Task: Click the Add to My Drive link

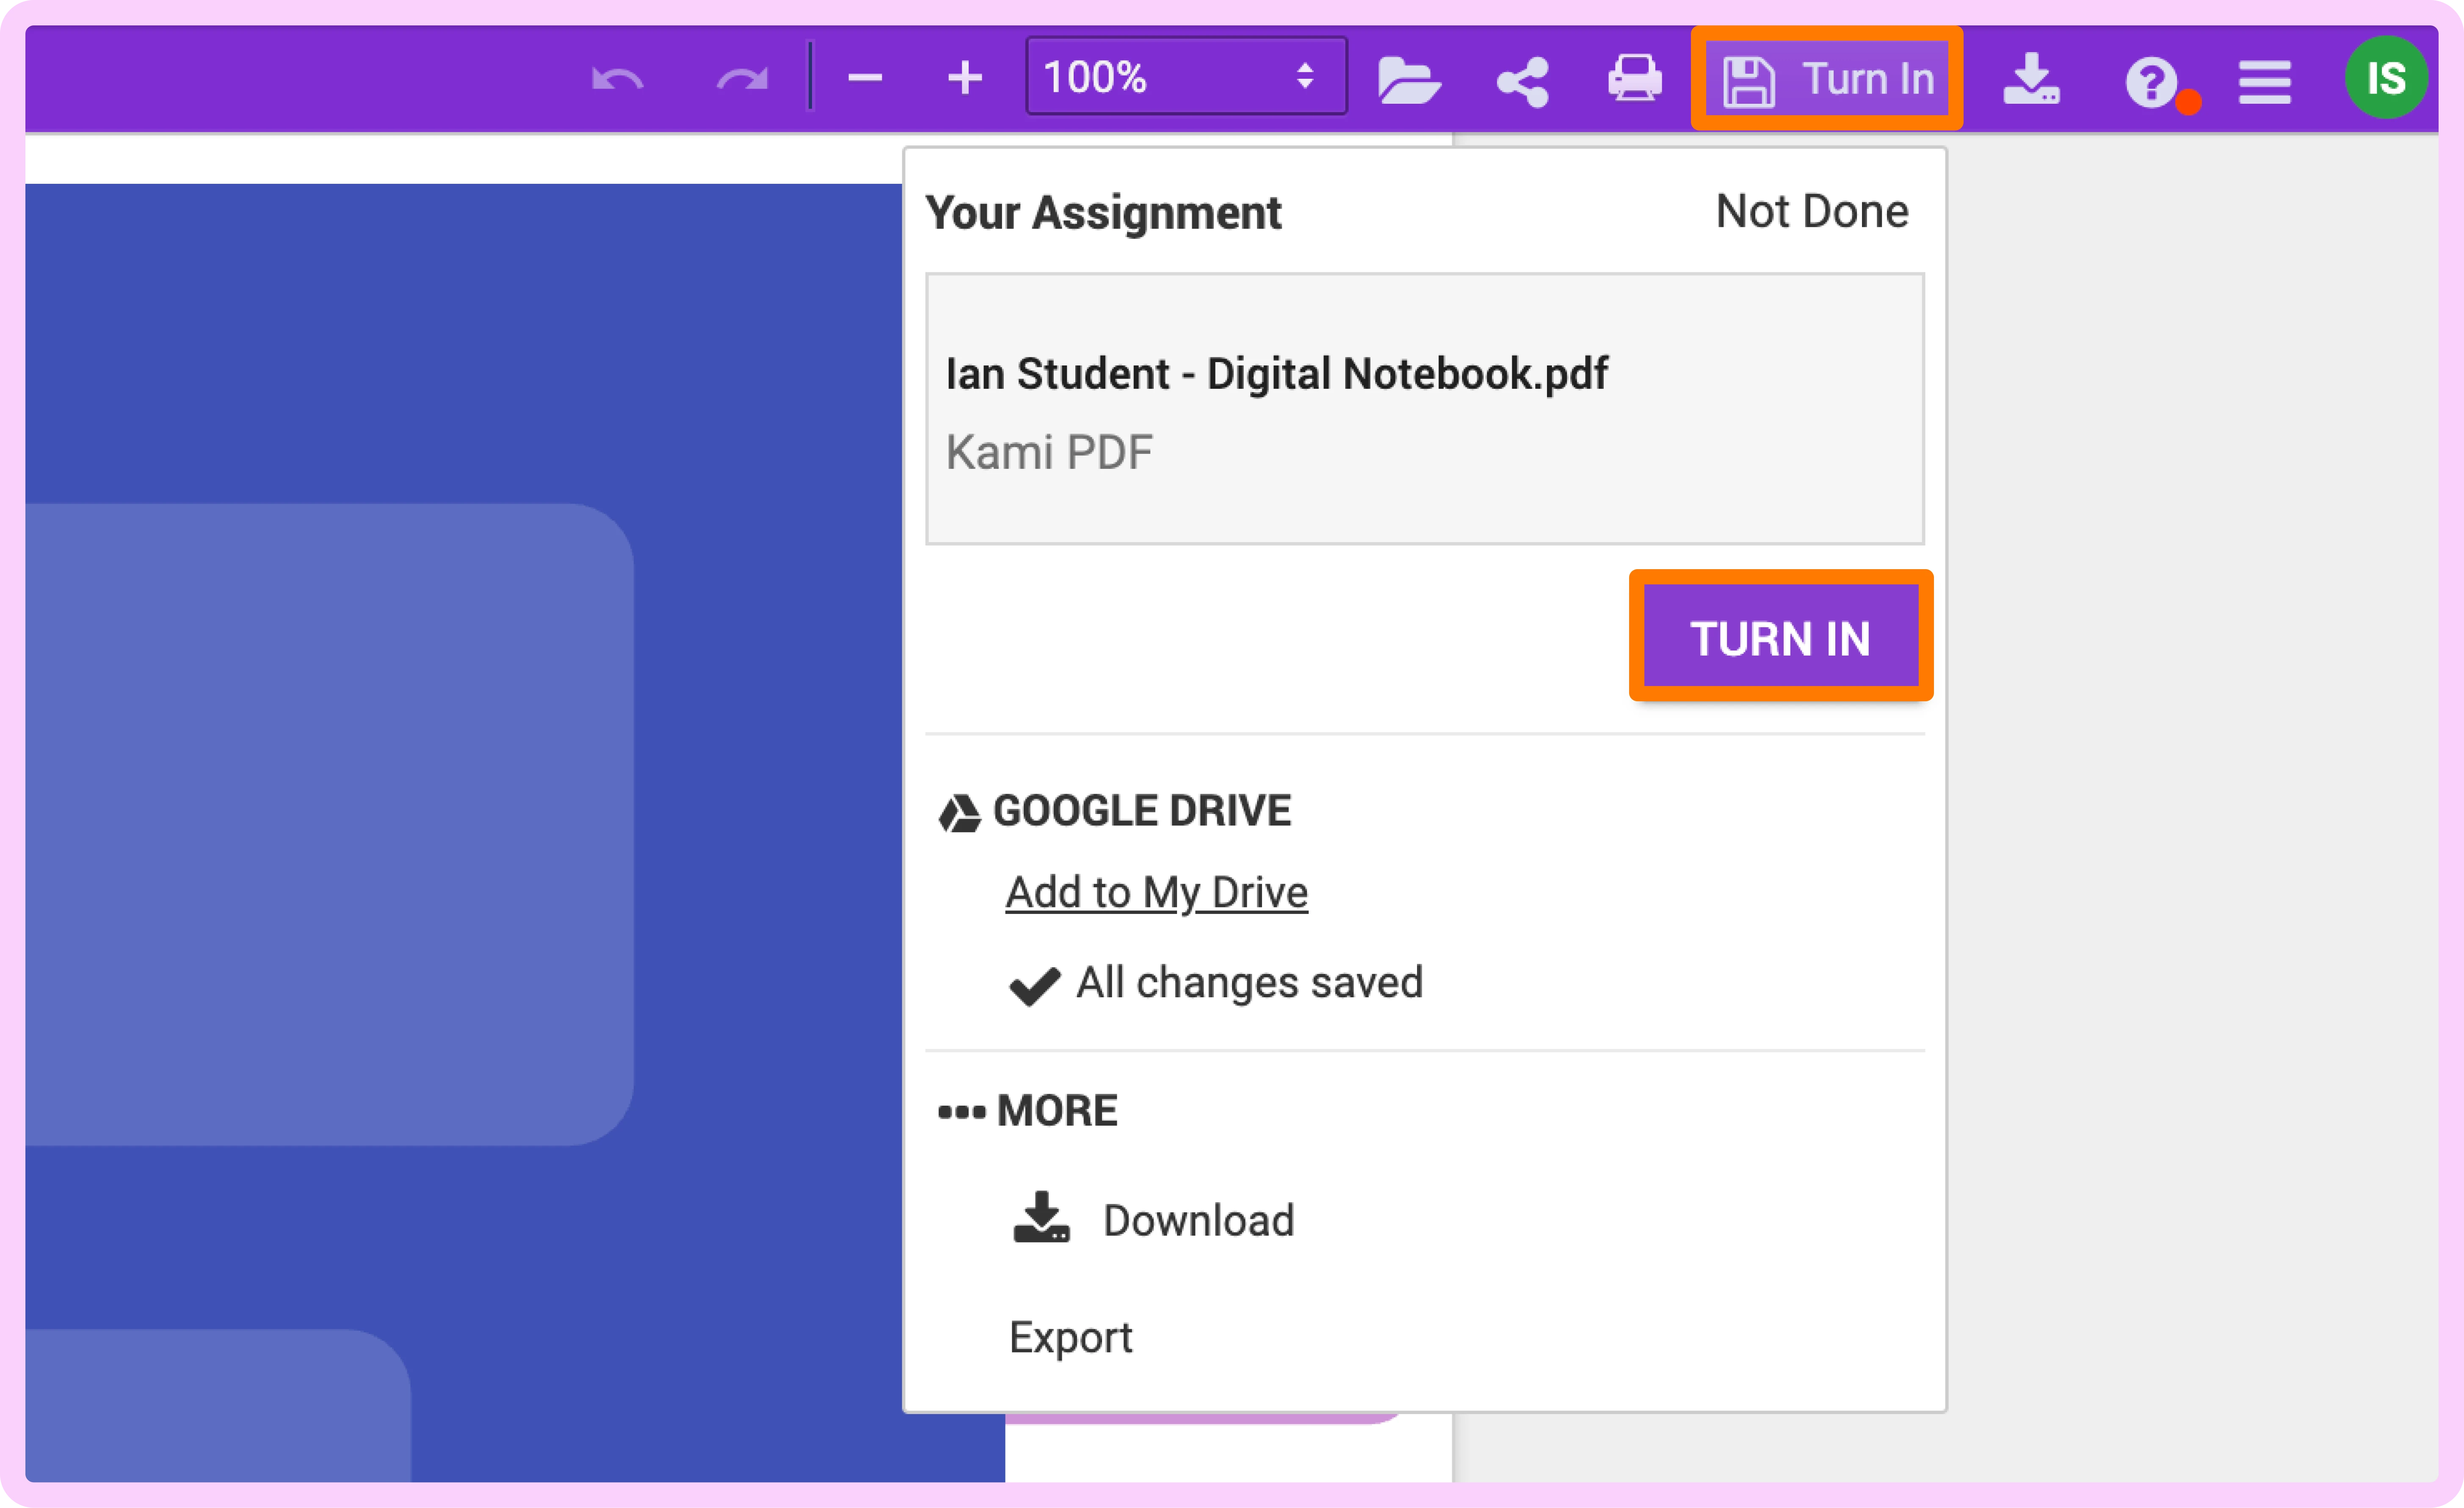Action: tap(1156, 892)
